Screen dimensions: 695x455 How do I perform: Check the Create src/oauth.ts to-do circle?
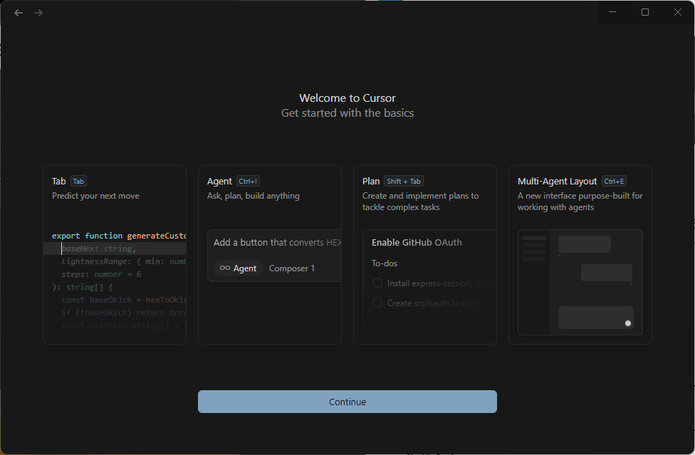(x=377, y=303)
